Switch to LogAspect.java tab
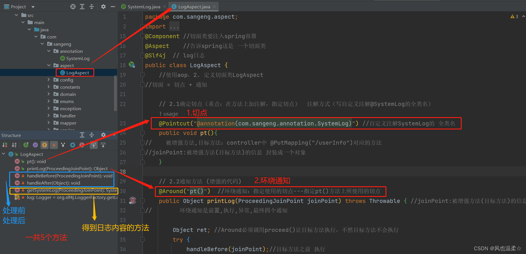Viewport: 526px width, 254px height. pos(194,7)
